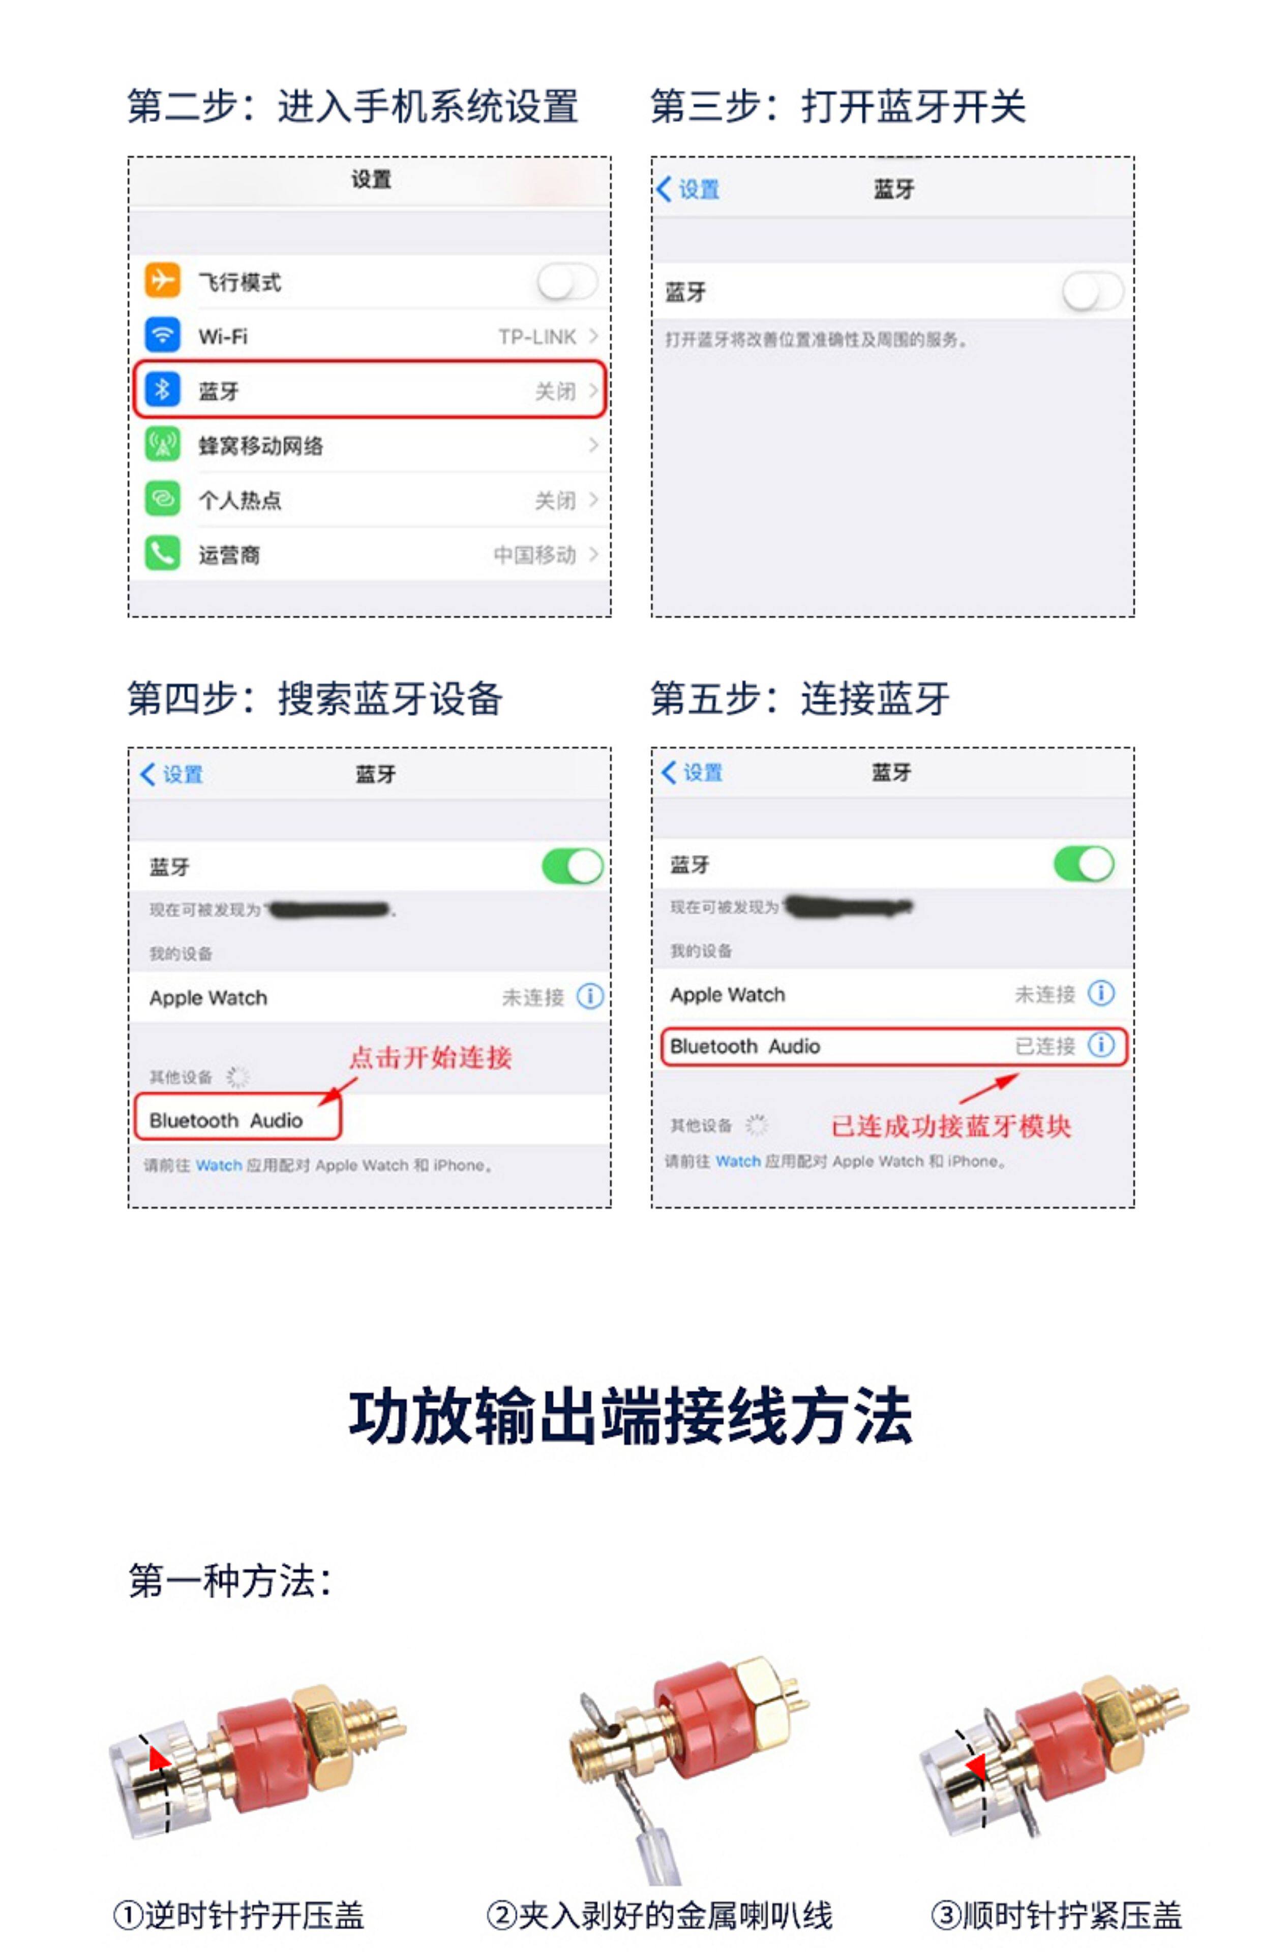This screenshot has width=1261, height=1952.
Task: Open the Personal Hotspot row chevron
Action: pyautogui.click(x=594, y=499)
